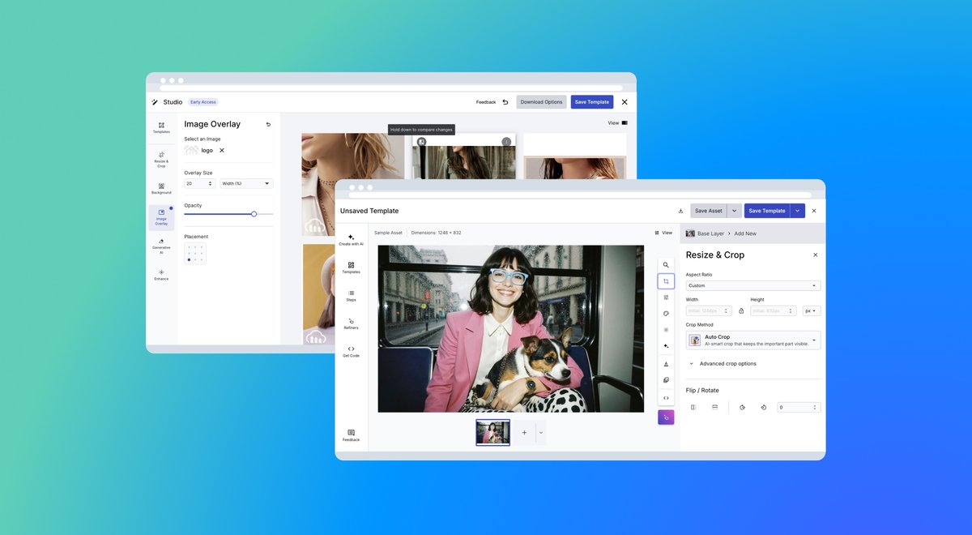Click the Early Access badge

(203, 102)
